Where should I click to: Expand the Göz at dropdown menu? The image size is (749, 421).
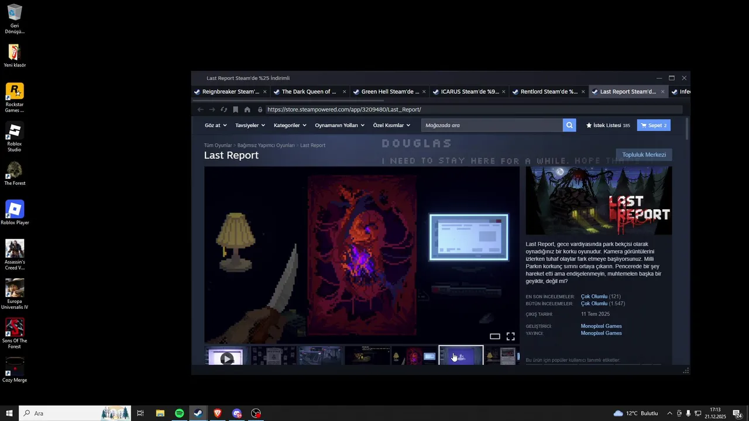[215, 125]
